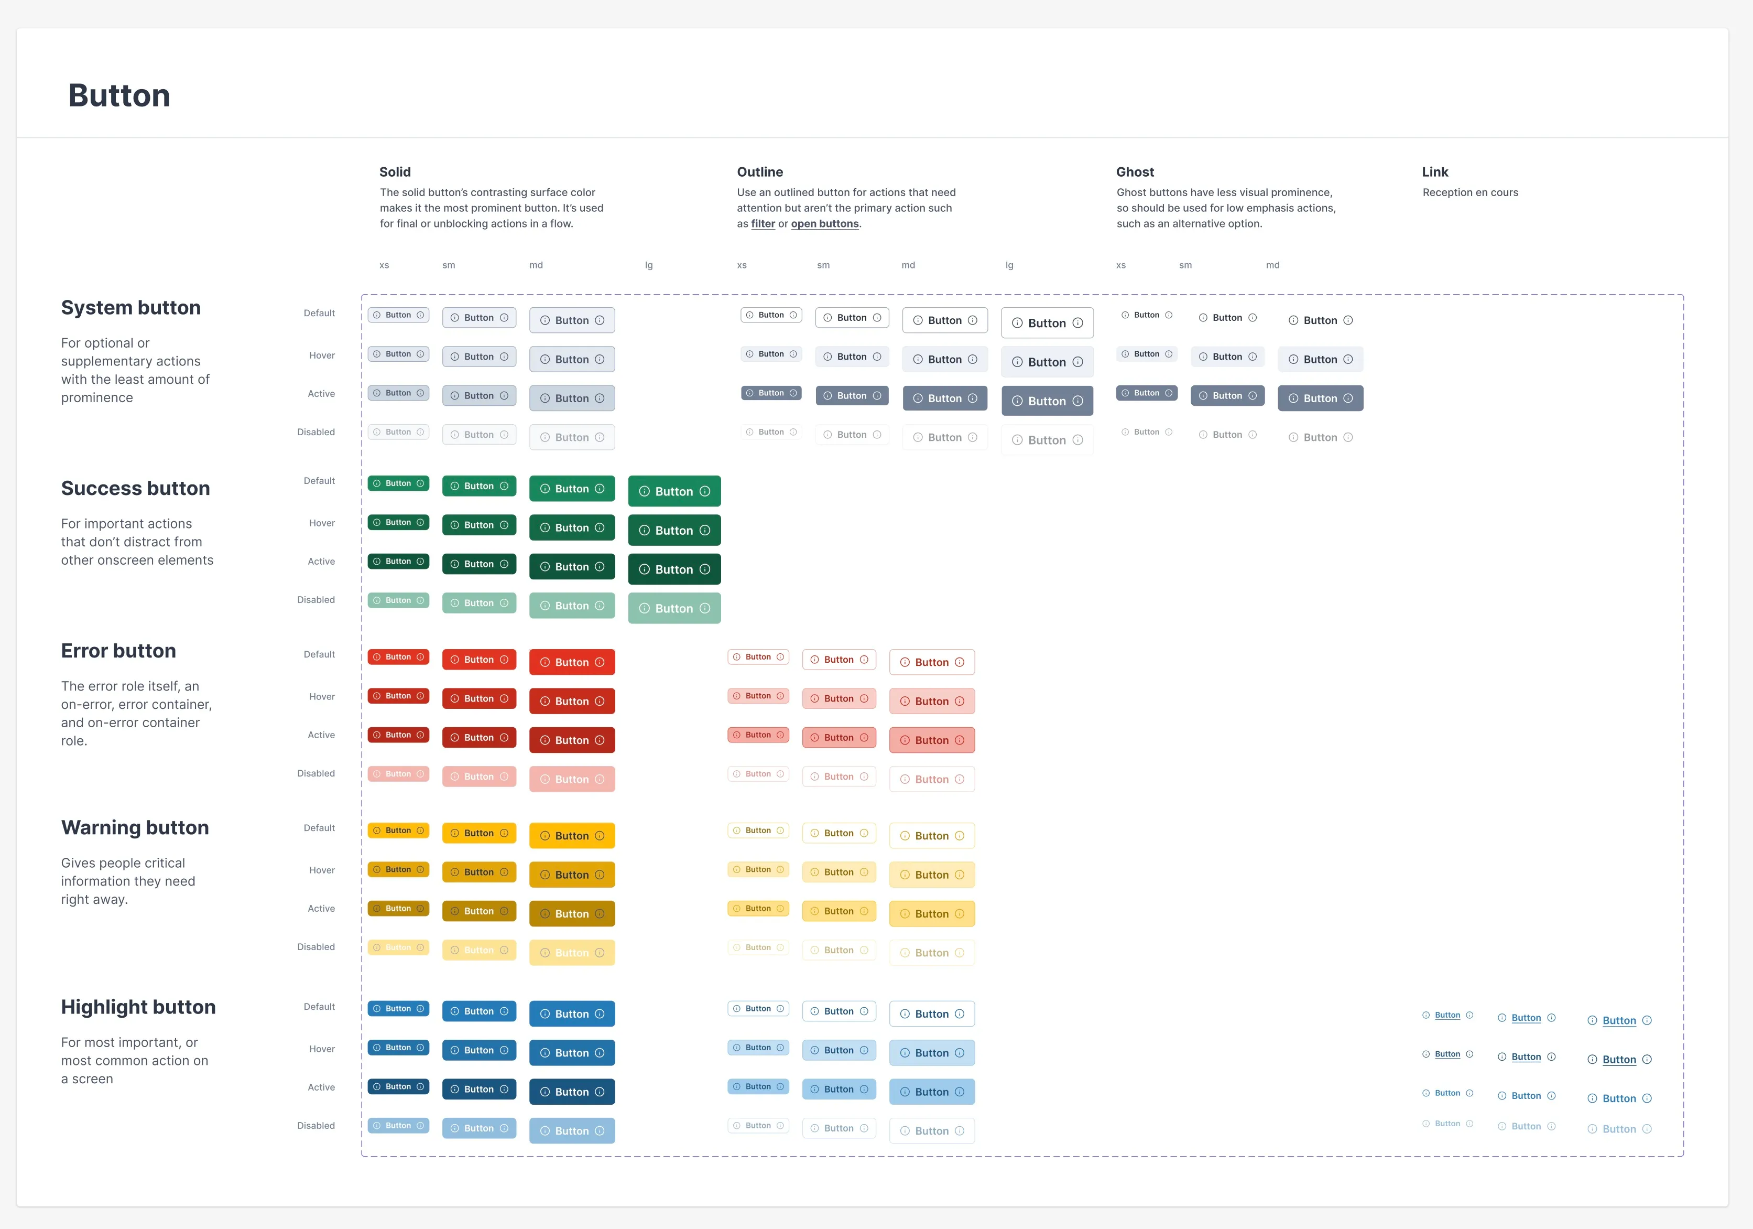Click left icon in md solid active Highlight button

[x=545, y=1092]
